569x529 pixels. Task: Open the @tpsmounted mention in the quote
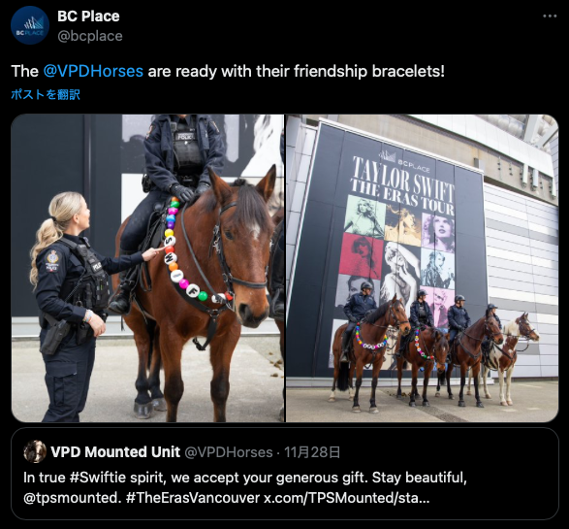(72, 498)
